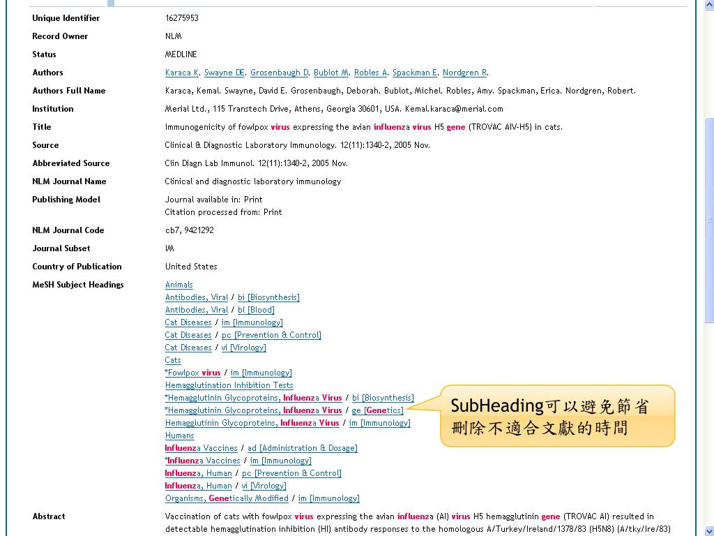Open author link Karaca K

click(x=182, y=73)
